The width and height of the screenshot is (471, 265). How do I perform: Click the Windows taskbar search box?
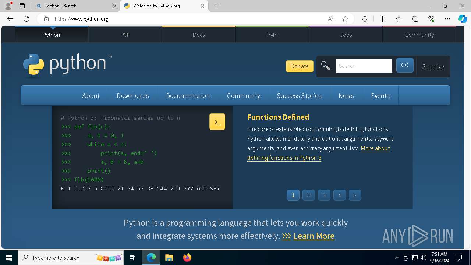70,258
